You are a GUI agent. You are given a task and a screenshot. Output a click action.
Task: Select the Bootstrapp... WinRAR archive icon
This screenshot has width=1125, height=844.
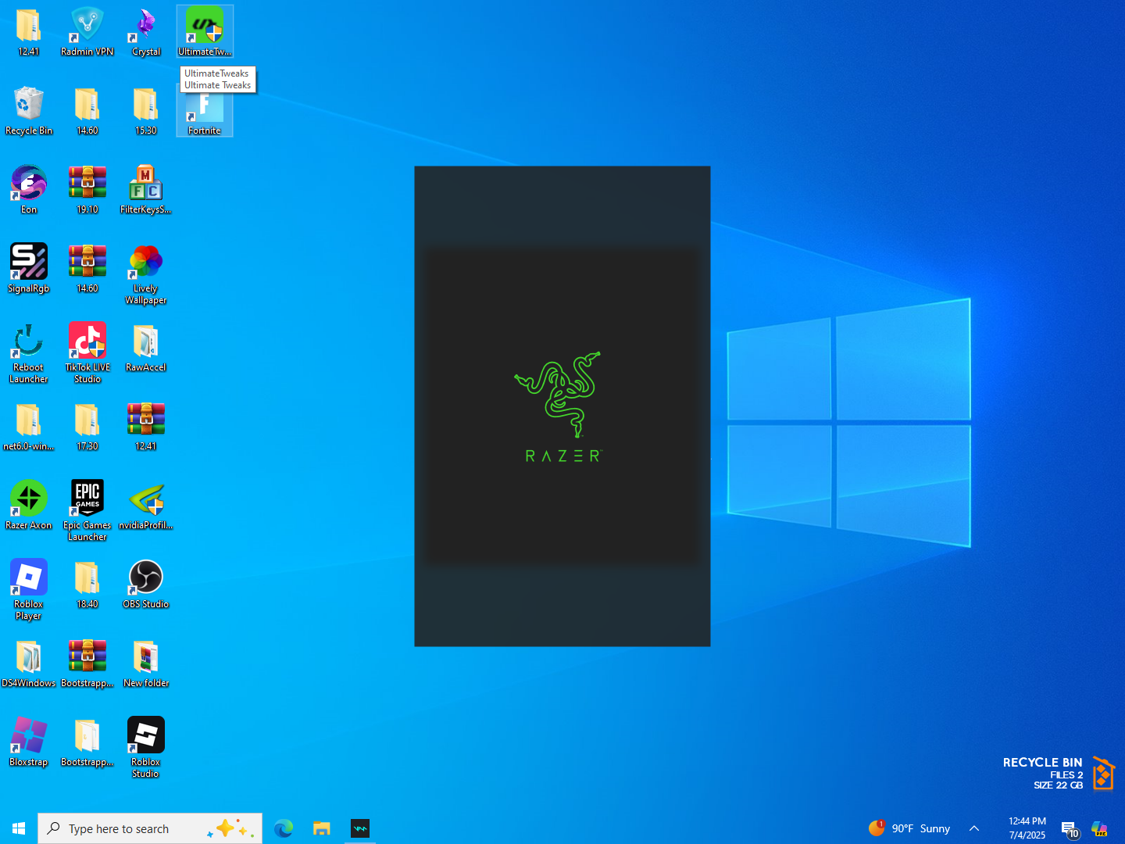(x=87, y=663)
